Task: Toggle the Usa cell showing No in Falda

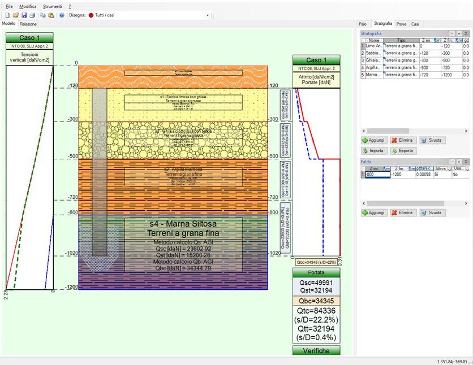Action: tap(456, 175)
